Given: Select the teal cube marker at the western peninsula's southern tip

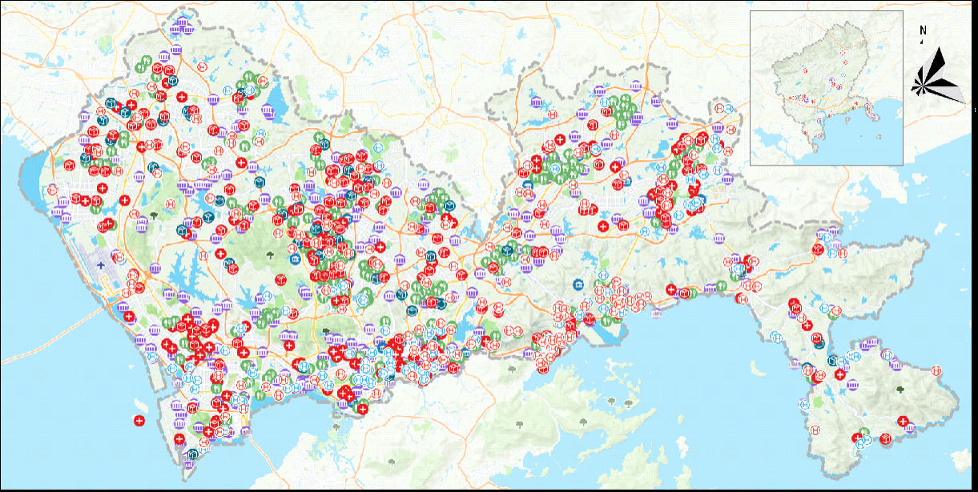Looking at the screenshot, I should pos(192,455).
